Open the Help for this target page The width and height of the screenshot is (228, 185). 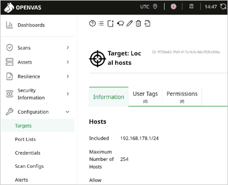92,23
